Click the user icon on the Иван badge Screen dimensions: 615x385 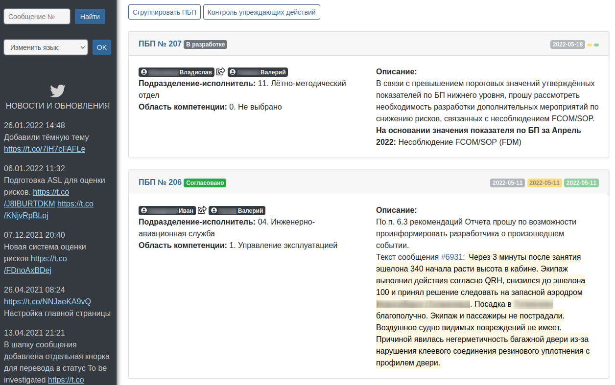(143, 210)
